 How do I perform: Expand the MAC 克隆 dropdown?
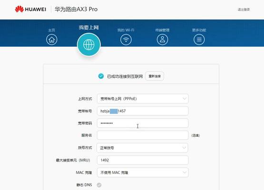(x=143, y=172)
